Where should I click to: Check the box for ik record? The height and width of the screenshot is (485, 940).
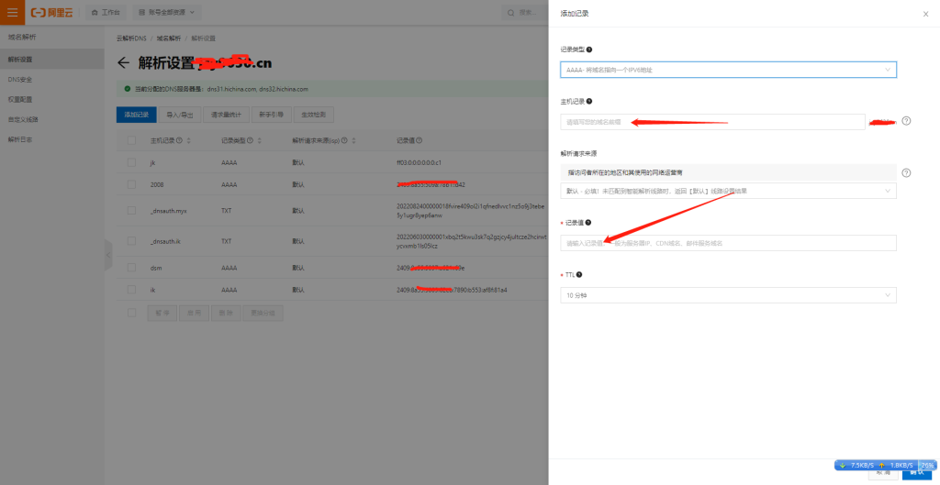coord(131,290)
